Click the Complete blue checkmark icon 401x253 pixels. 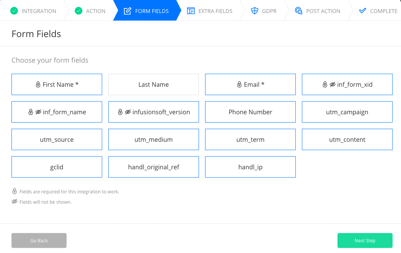[x=363, y=11]
